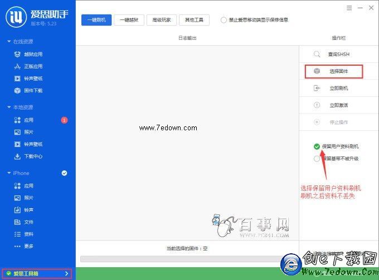This screenshot has height=280, width=379.
Task: Collapse the 本地资源 section
Action: tap(9, 107)
